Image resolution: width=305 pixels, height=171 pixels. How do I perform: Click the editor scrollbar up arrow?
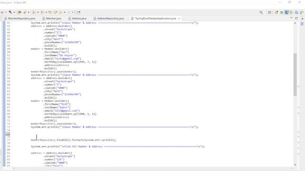(x=295, y=23)
